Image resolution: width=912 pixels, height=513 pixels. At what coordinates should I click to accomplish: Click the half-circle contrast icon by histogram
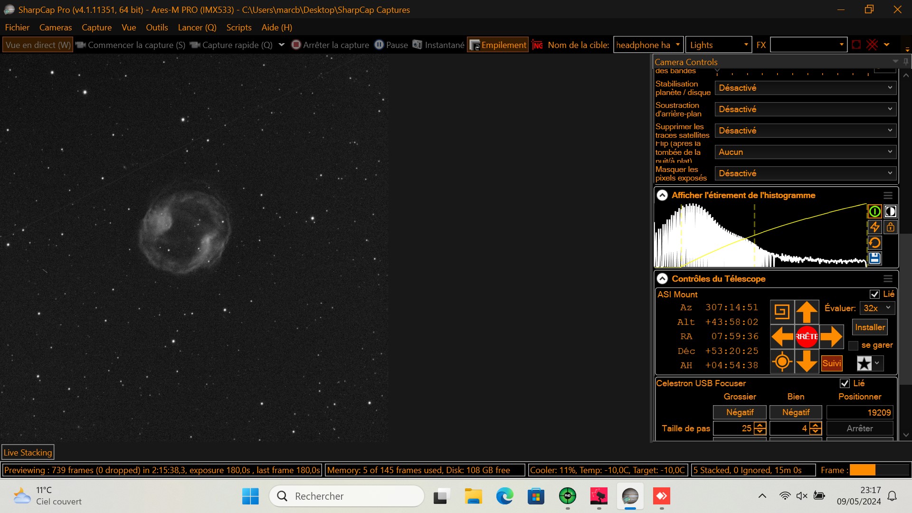coord(890,211)
